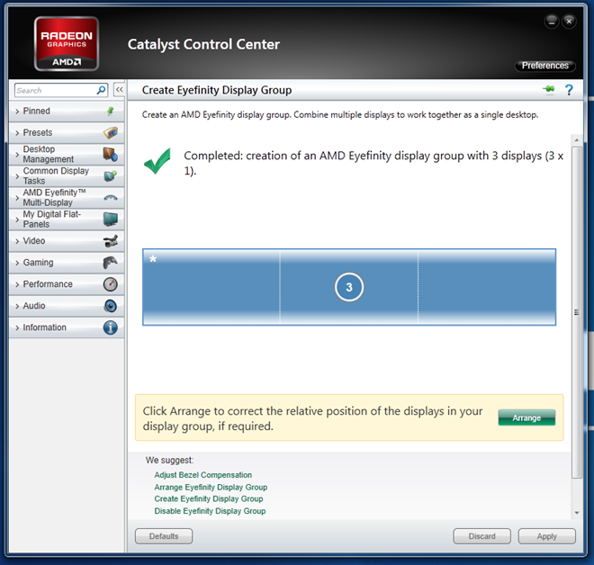This screenshot has height=565, width=594.
Task: Click the Video camcorder icon
Action: (110, 241)
